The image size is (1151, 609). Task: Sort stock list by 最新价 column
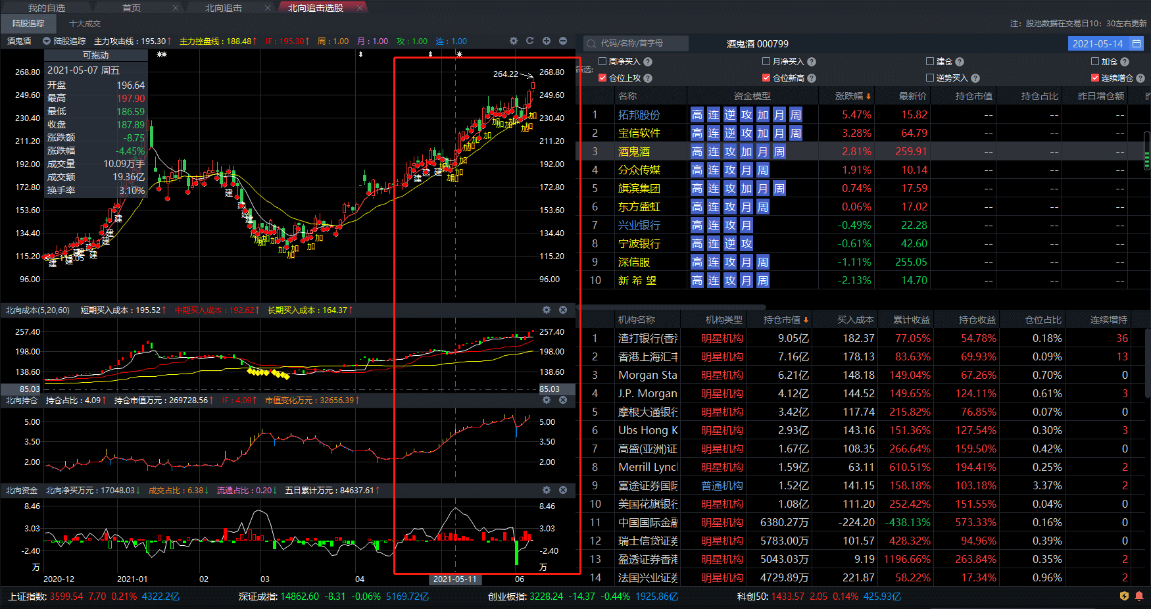(x=913, y=96)
